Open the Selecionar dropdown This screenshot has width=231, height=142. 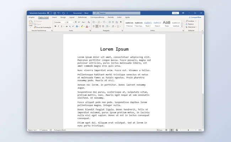coord(191,27)
